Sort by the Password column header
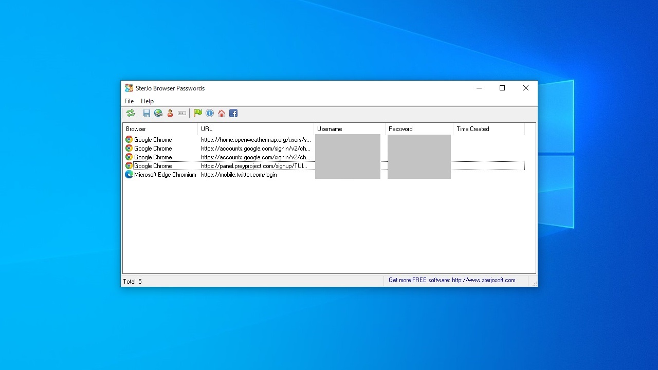 (419, 129)
